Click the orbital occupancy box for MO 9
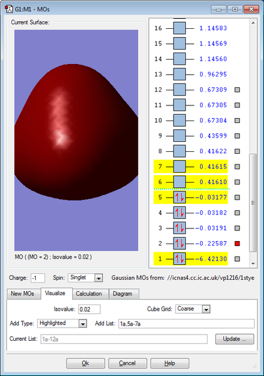The height and width of the screenshot is (376, 264). 179,136
